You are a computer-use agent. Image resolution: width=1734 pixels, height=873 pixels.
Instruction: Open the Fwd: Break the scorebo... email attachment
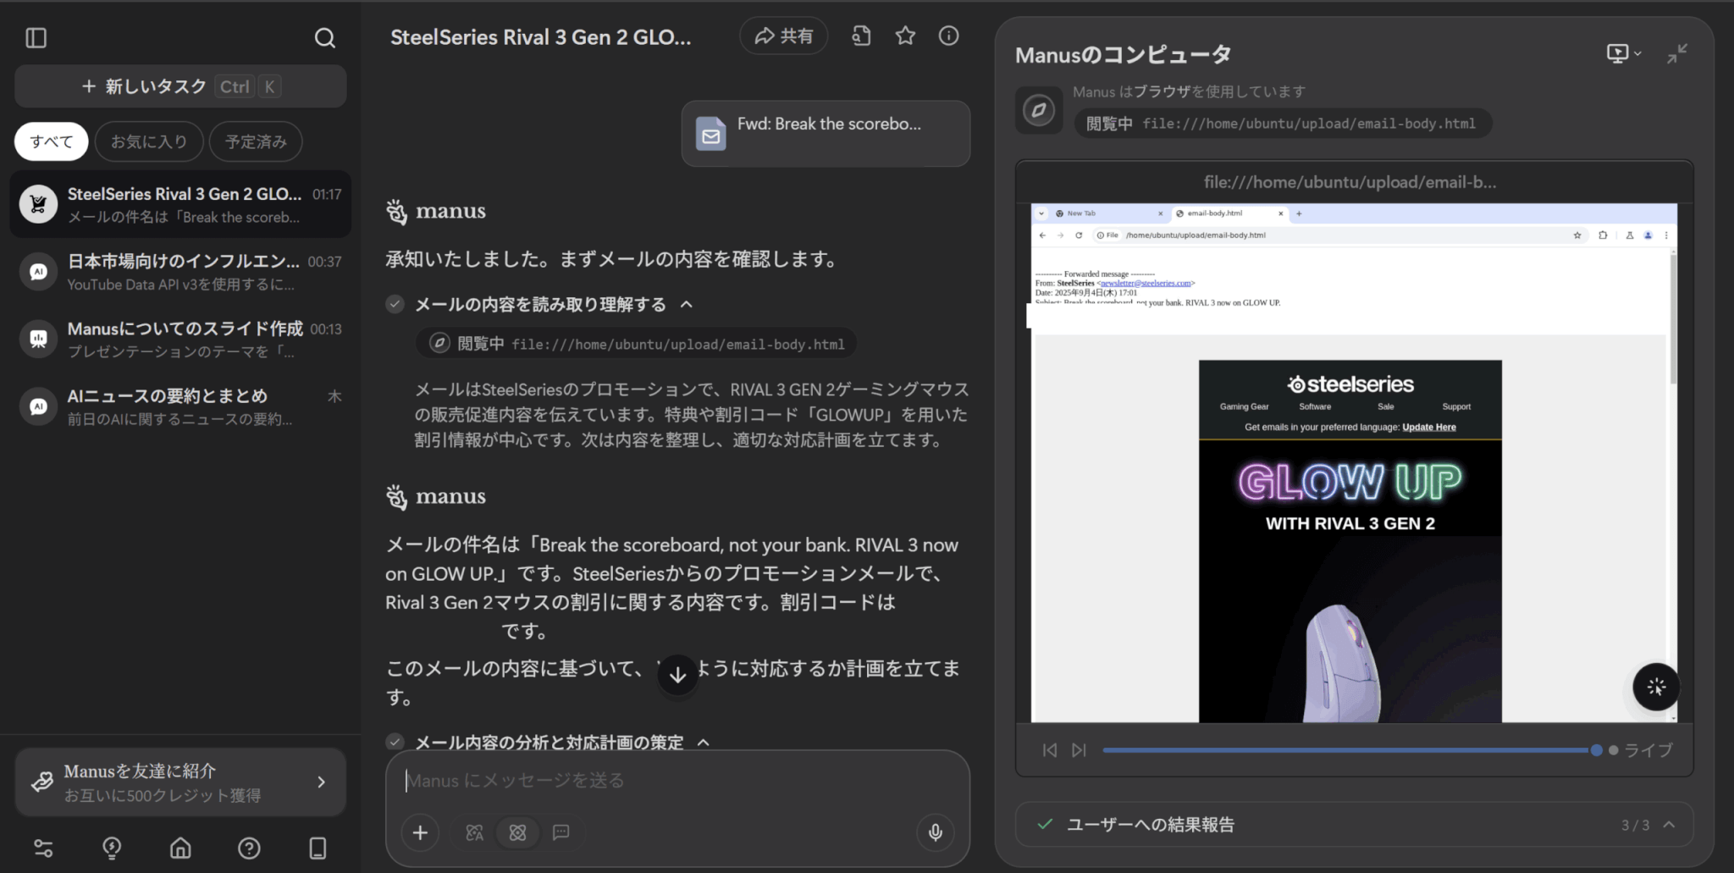(x=826, y=134)
